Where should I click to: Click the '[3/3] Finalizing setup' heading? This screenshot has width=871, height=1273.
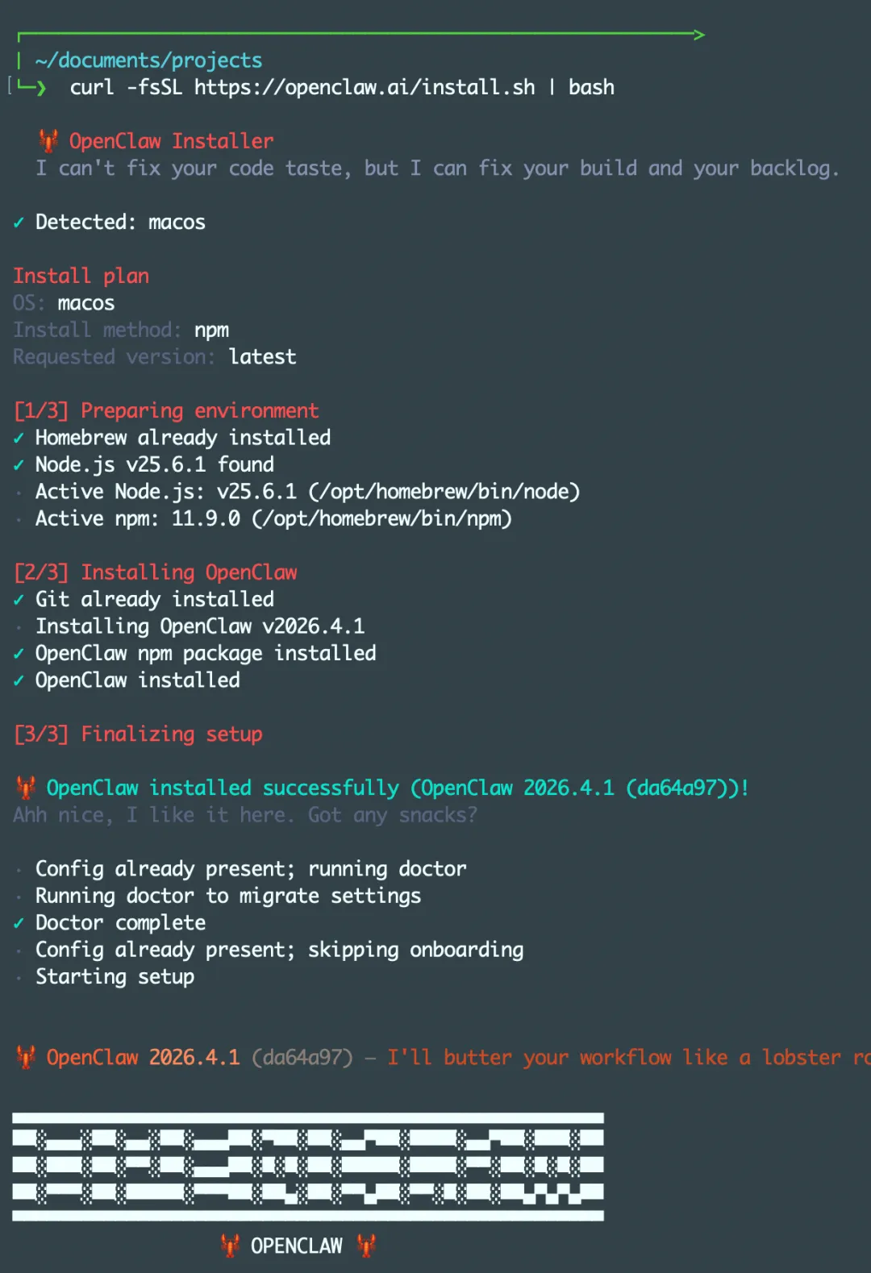click(x=139, y=734)
